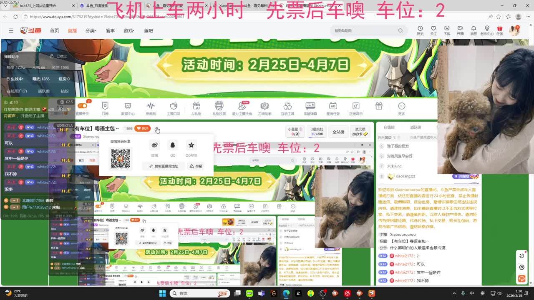The width and height of the screenshot is (534, 300).
Task: Open 开播 go-live in Douyu header
Action: coord(460,30)
